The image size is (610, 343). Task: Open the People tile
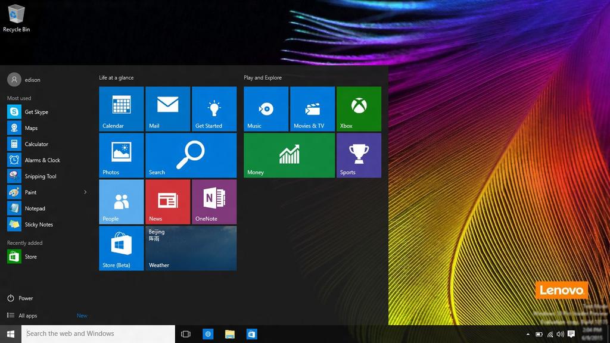coord(122,202)
